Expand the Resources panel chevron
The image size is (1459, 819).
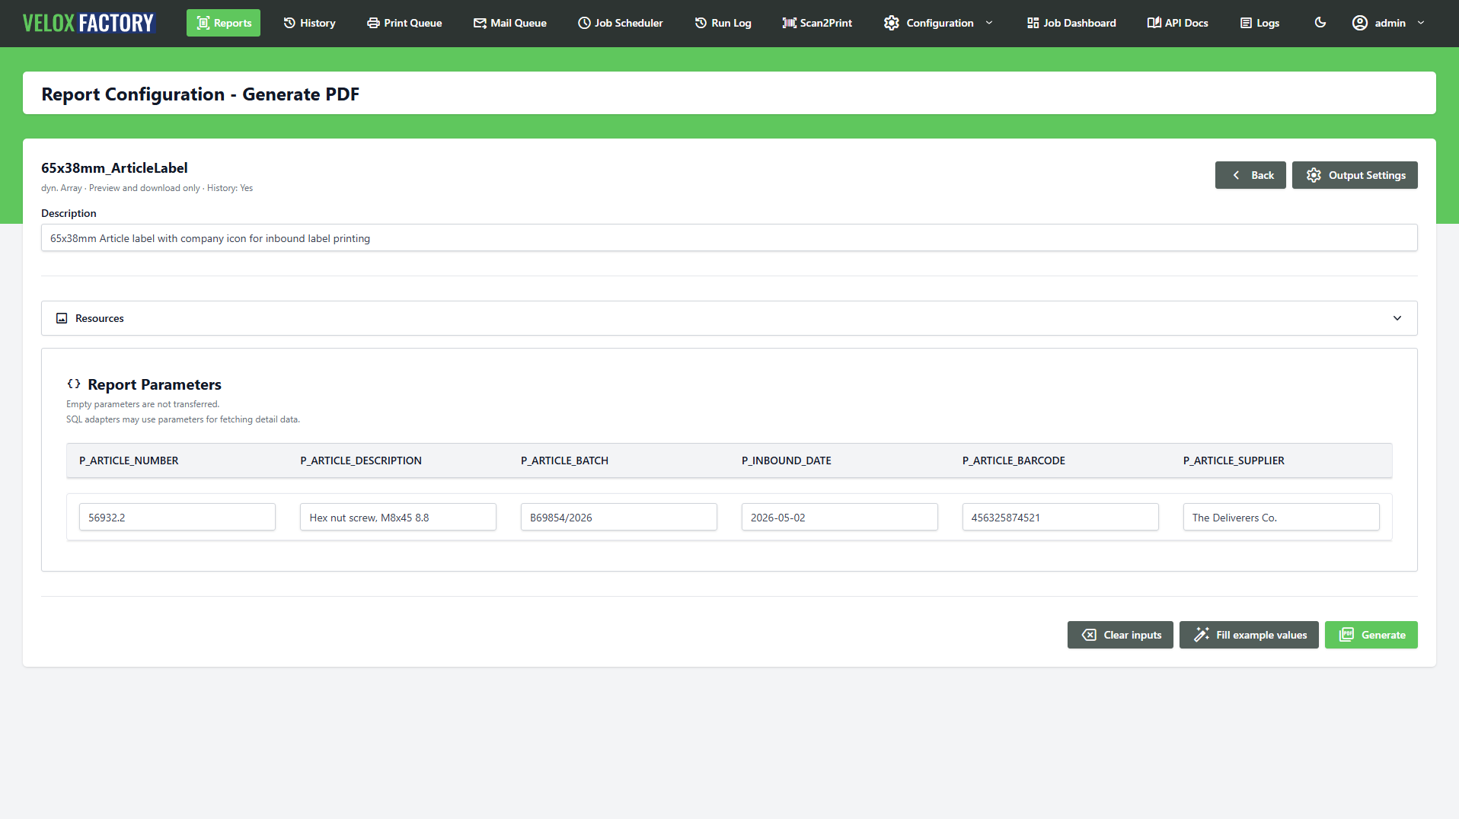coord(1397,318)
